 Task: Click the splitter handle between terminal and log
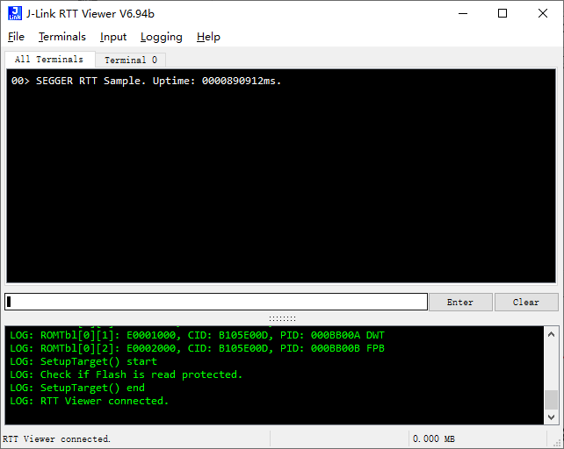click(282, 318)
